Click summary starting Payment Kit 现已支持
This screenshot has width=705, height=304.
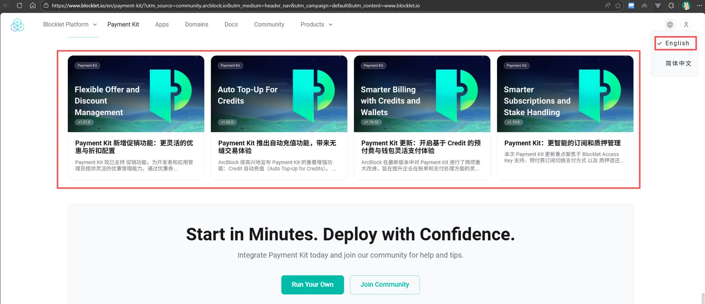tap(134, 165)
